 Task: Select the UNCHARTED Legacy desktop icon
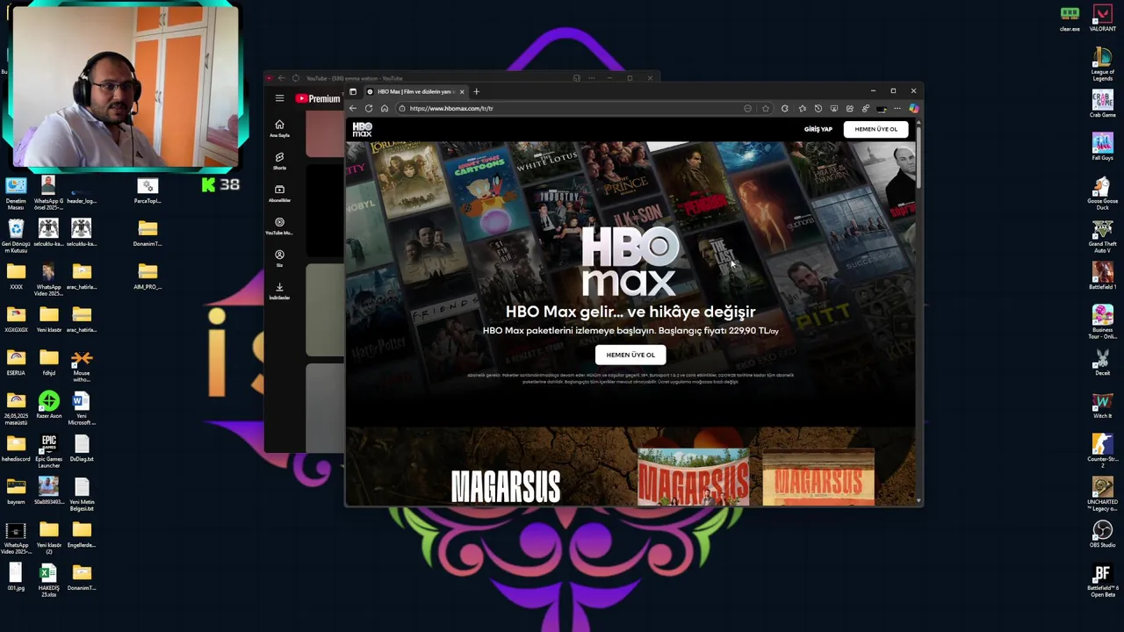coord(1102,493)
